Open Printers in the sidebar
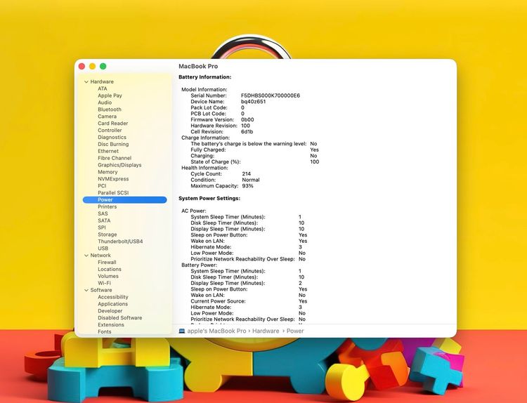The height and width of the screenshot is (403, 527). click(x=108, y=206)
